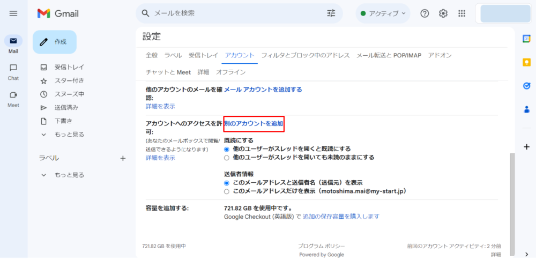536x260 pixels.
Task: Select このメールアドレスだけを表示 radio
Action: click(226, 191)
